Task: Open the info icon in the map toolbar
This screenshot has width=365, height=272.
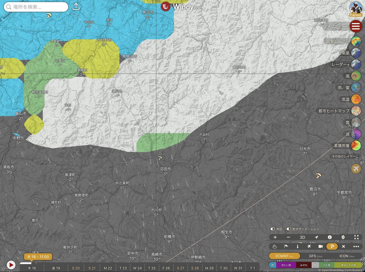Action: coord(330,237)
